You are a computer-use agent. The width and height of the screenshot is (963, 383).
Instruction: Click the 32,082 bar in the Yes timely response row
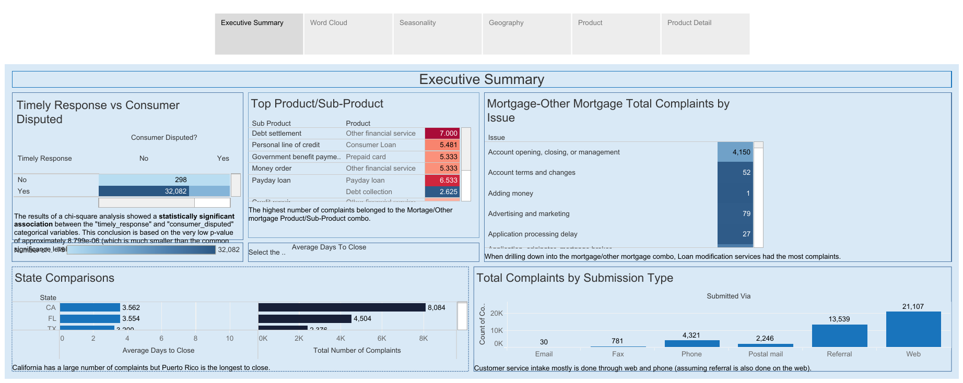(x=144, y=191)
